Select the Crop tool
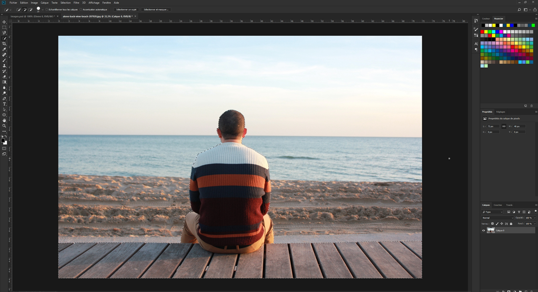Viewport: 538px width, 292px height. point(4,44)
